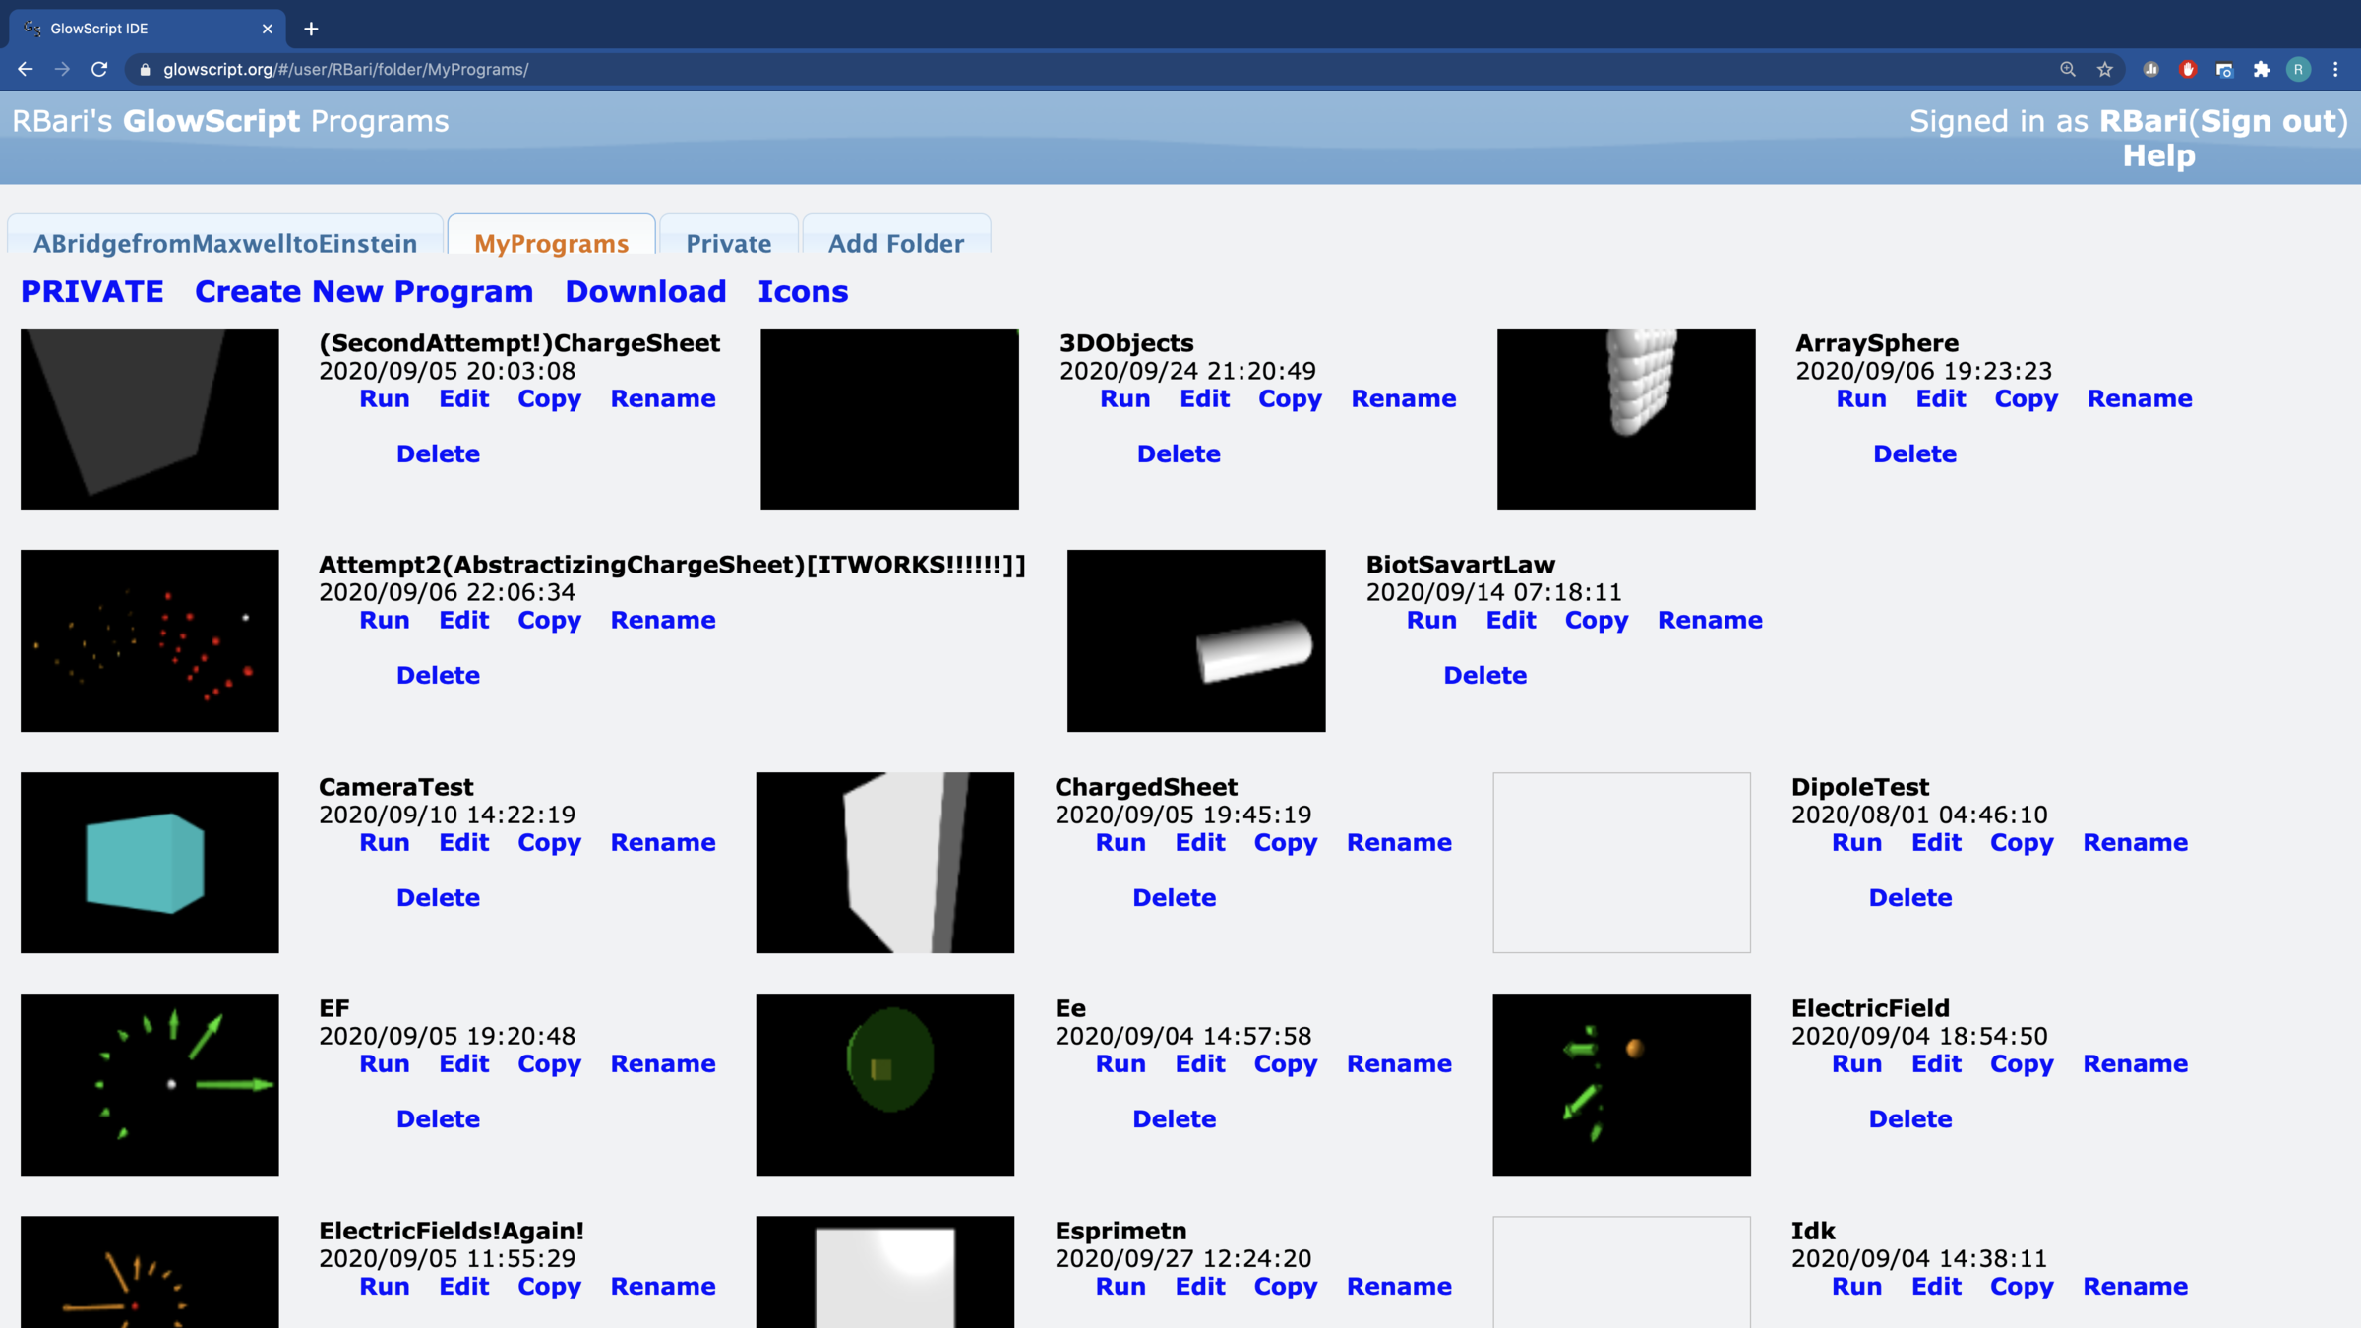Click the browser back arrow

(26, 69)
